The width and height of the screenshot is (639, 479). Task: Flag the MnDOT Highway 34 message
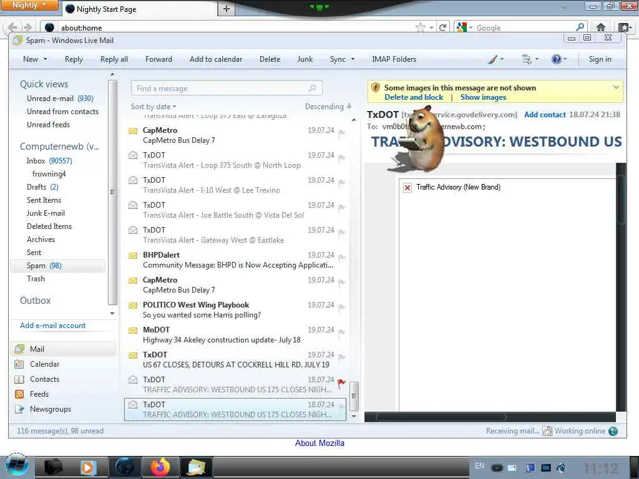pyautogui.click(x=341, y=333)
